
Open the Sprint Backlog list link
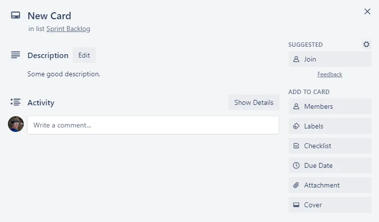tap(68, 29)
